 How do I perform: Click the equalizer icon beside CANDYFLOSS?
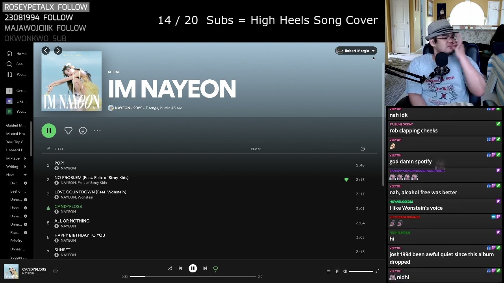click(x=48, y=208)
